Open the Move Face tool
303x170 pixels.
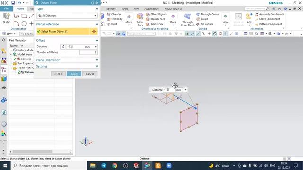click(140, 19)
